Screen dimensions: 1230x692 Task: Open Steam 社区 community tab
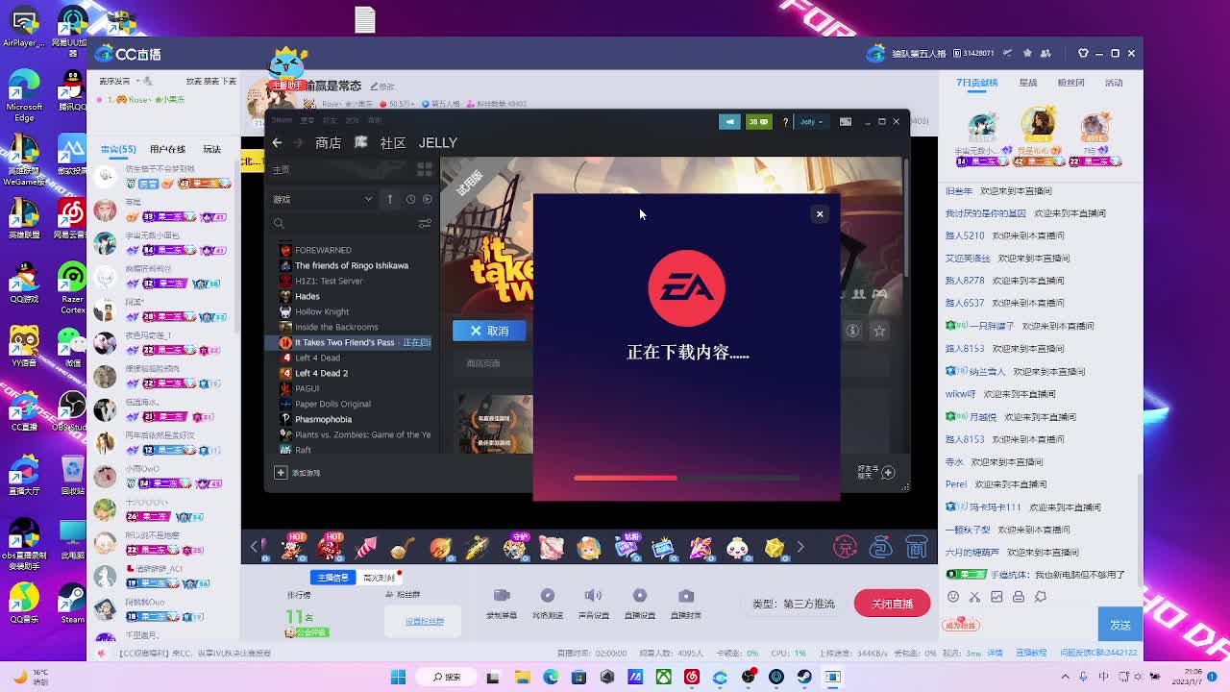click(x=392, y=142)
